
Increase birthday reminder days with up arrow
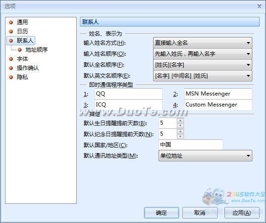180,121
